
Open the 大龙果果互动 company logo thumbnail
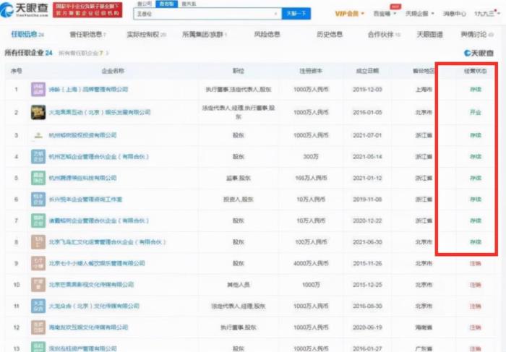coord(38,112)
